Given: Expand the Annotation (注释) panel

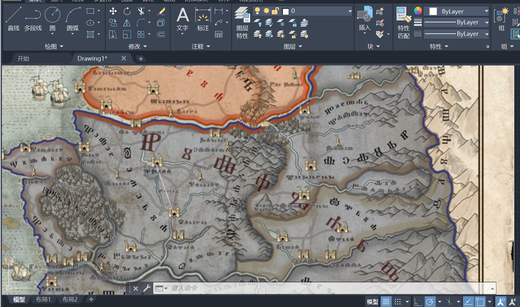Looking at the screenshot, I should coord(201,46).
